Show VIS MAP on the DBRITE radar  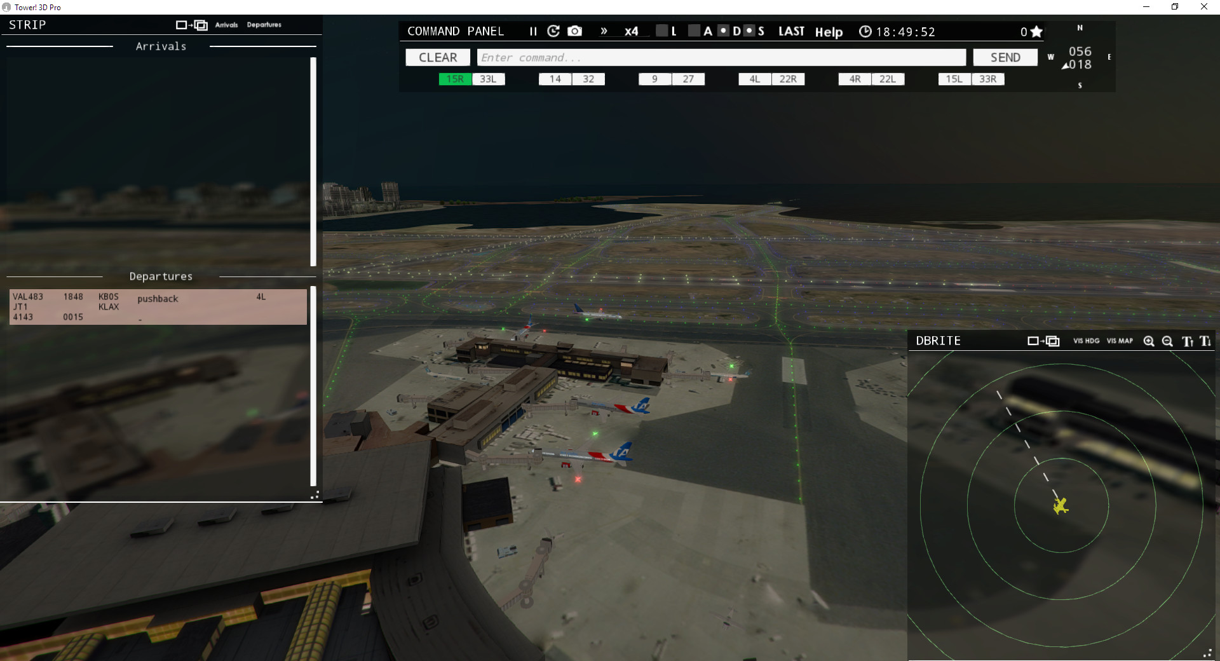[1120, 341]
